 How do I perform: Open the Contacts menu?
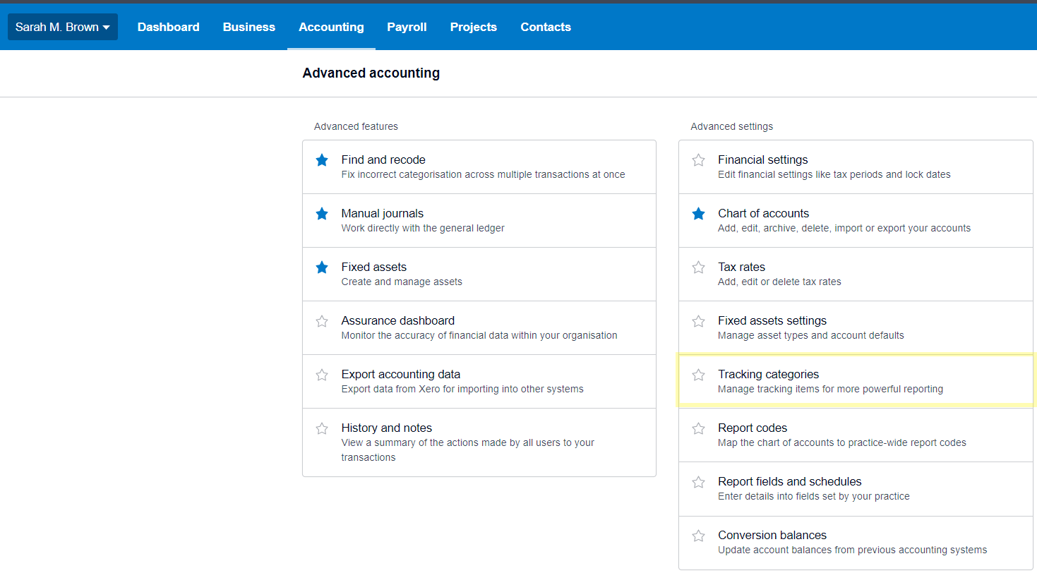click(546, 27)
